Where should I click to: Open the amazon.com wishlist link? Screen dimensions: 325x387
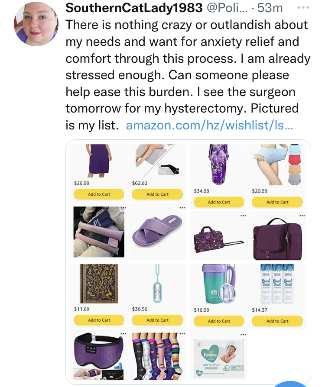[x=209, y=125]
